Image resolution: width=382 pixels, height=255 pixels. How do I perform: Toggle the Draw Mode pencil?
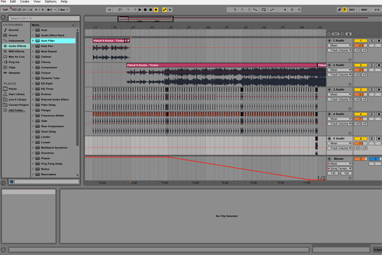[x=339, y=10]
